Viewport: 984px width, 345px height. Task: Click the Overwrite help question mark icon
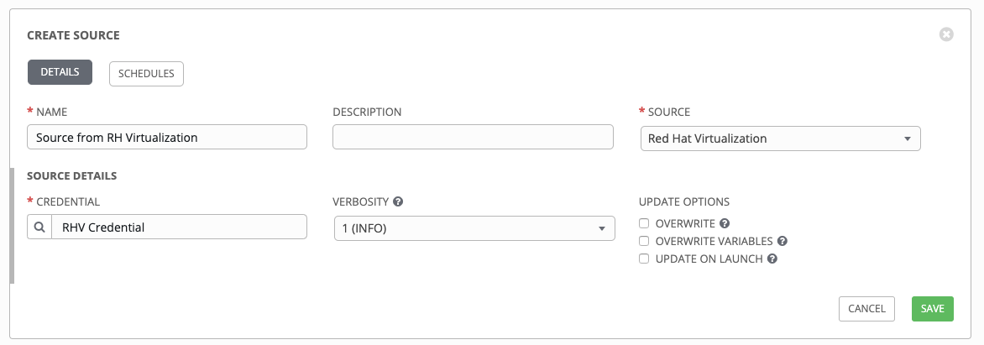(725, 224)
